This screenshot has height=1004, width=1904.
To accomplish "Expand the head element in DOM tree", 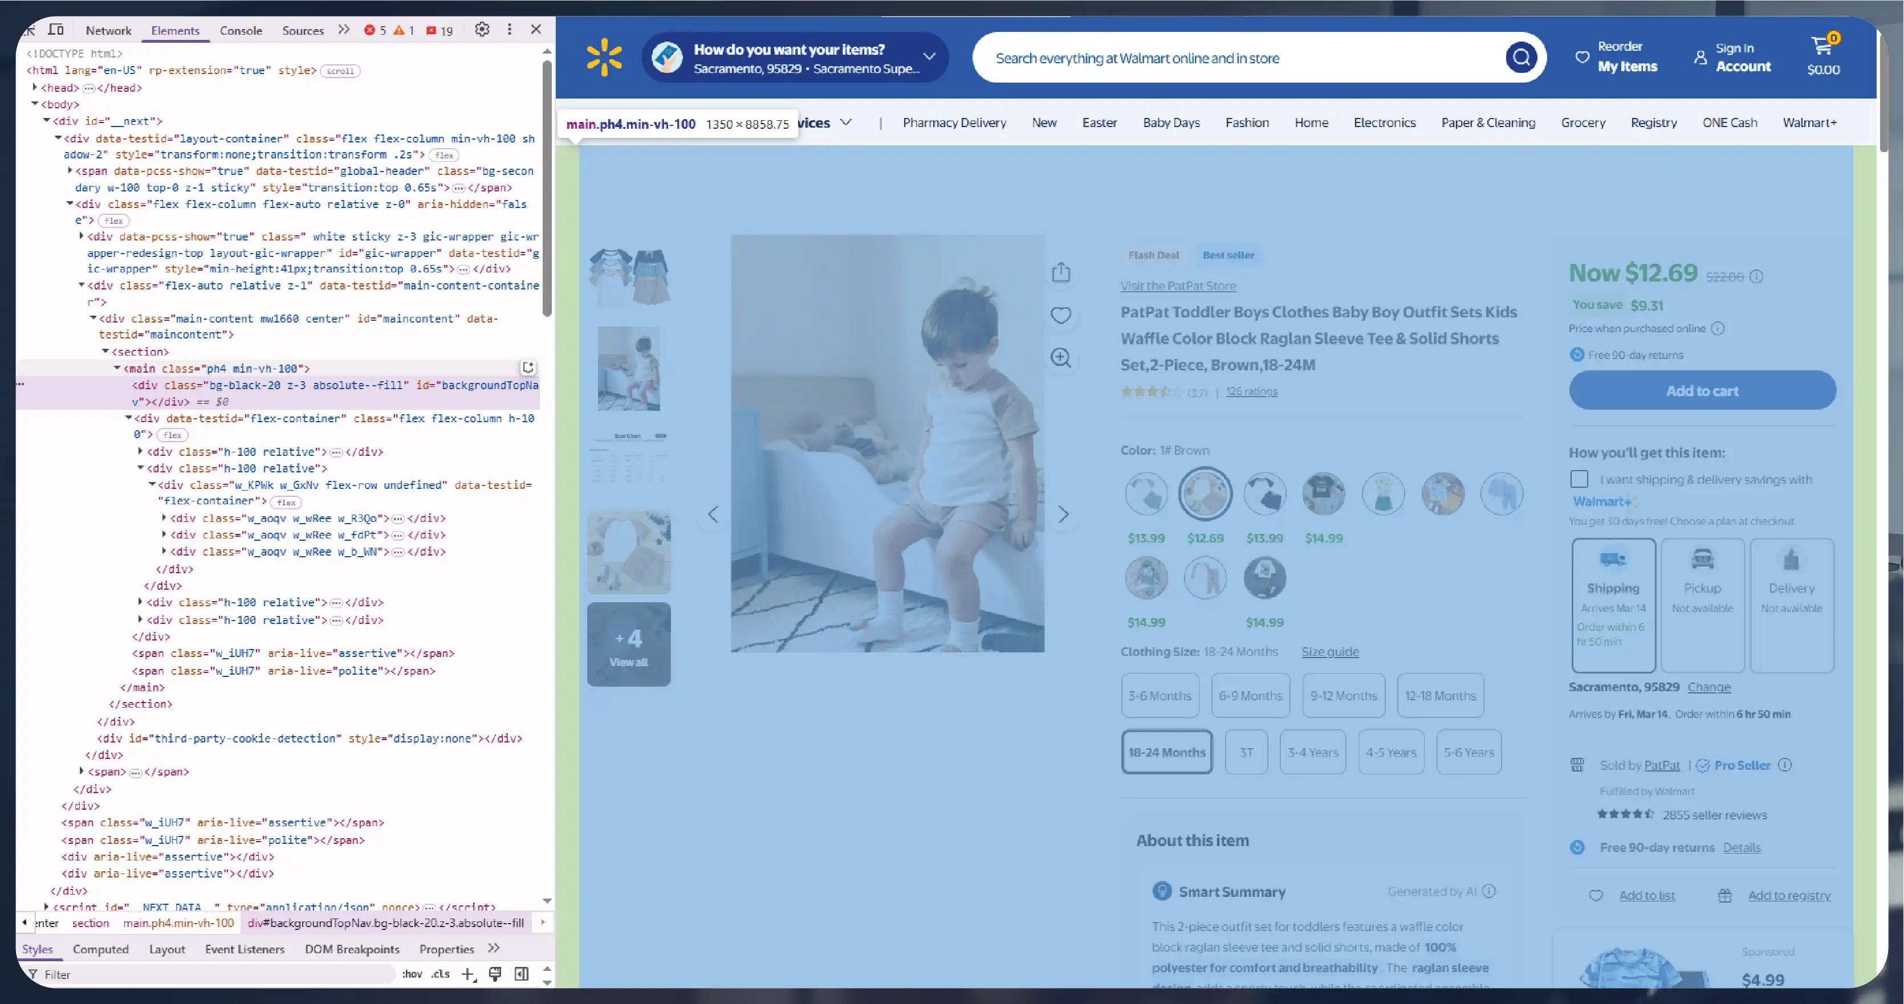I will coord(35,87).
